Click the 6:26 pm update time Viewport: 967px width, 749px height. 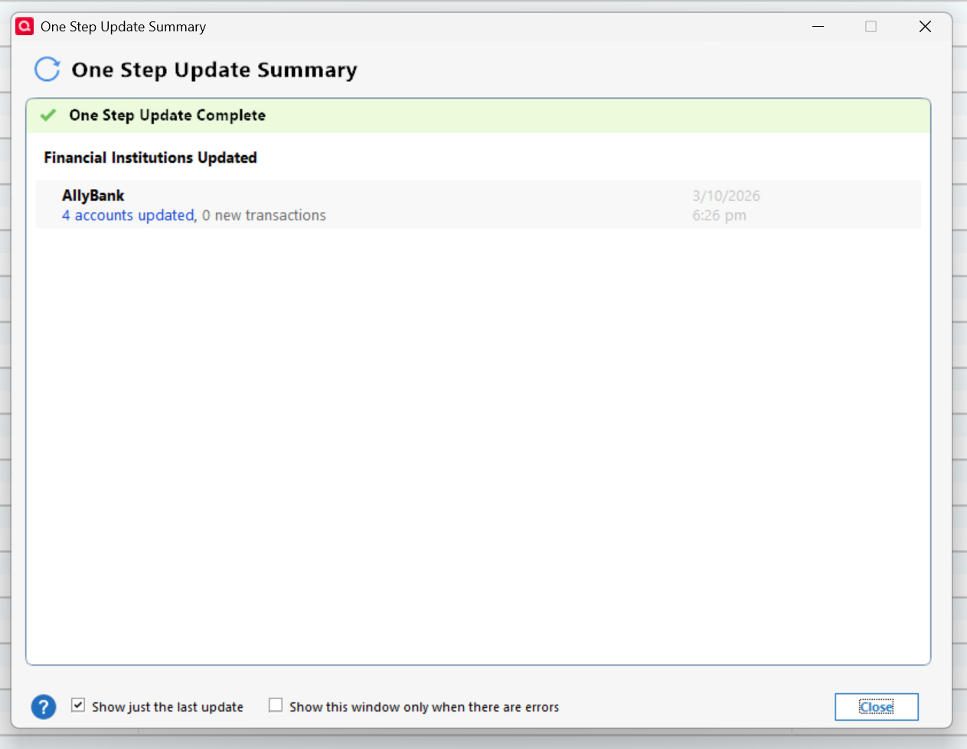[719, 216]
